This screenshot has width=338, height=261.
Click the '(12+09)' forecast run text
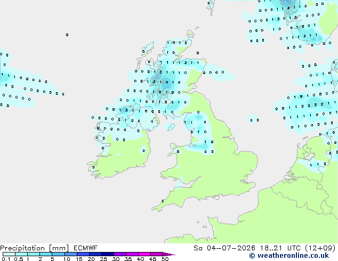click(320, 248)
